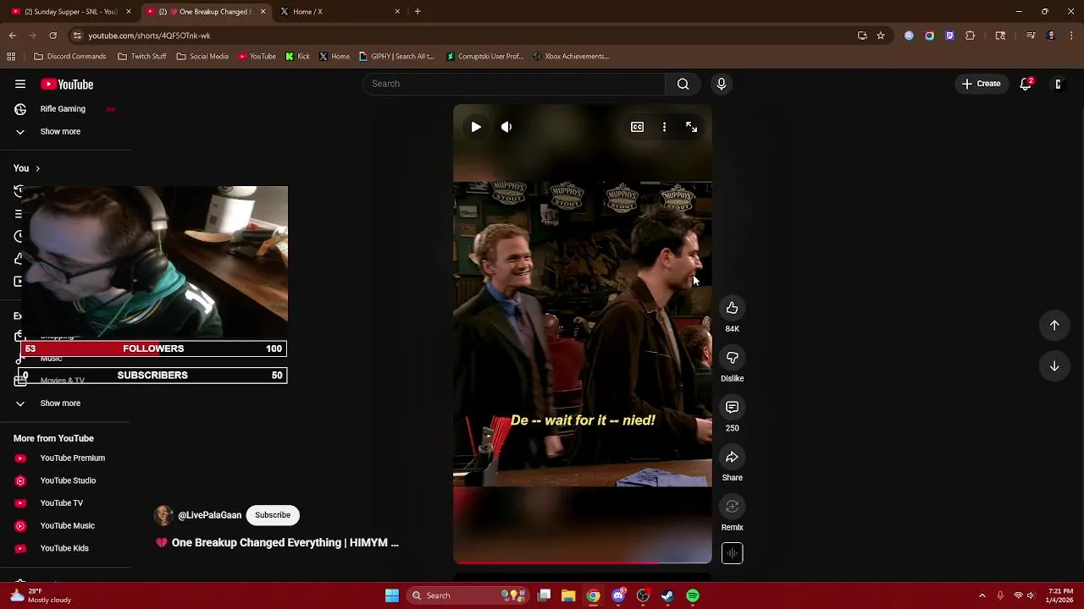Open Spotify from the taskbar

tap(693, 595)
